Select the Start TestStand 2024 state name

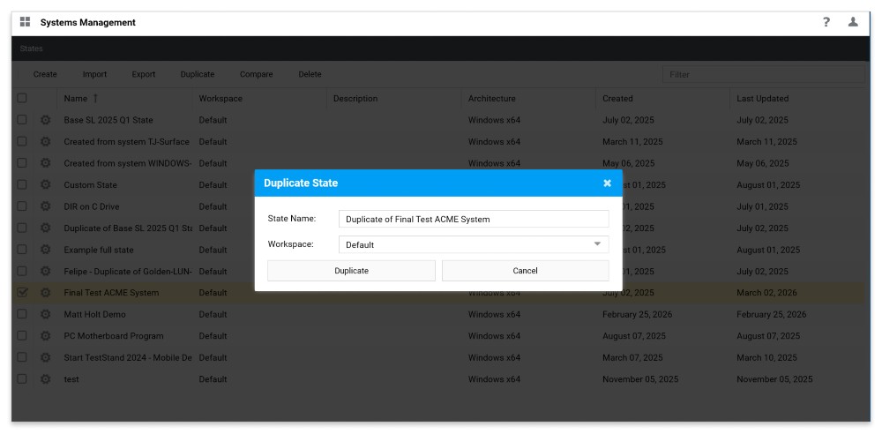pos(128,357)
